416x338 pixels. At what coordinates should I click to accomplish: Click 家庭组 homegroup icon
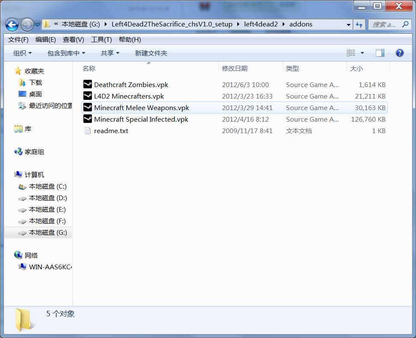(18, 152)
